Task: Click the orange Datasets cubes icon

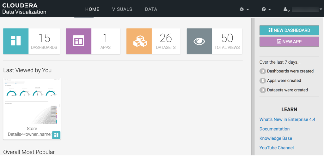Action: [x=139, y=41]
